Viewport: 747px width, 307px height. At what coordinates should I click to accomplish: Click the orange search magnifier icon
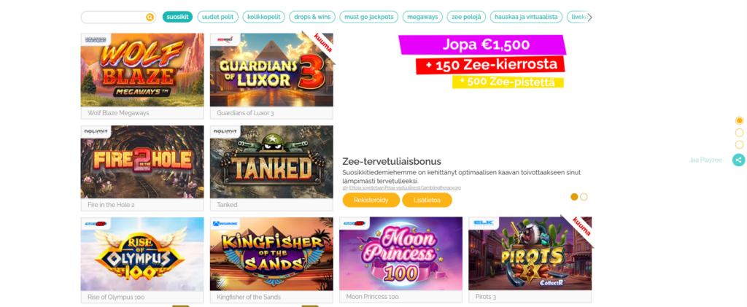coord(150,18)
